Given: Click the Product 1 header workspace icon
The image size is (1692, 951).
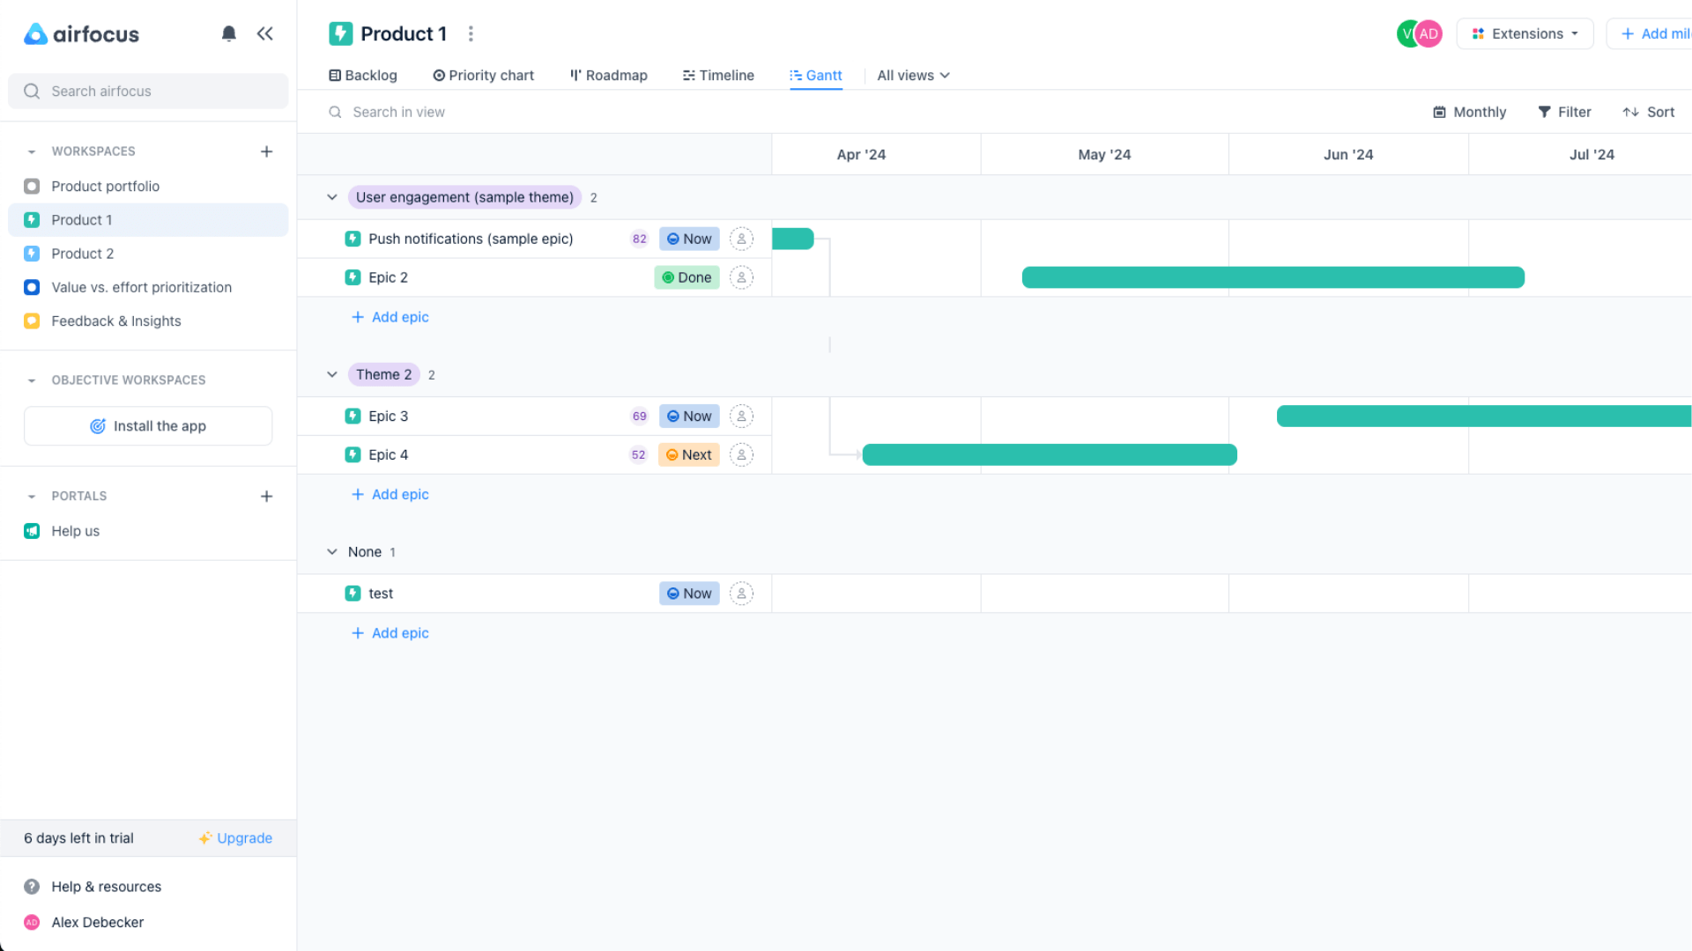Looking at the screenshot, I should 340,33.
